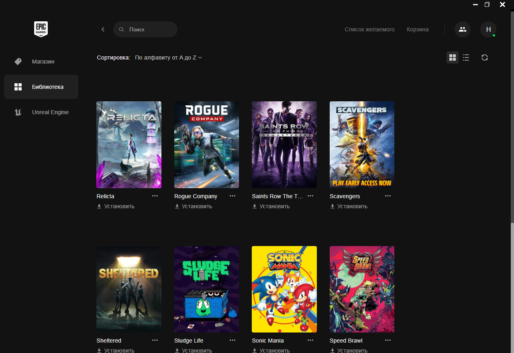Viewport: 514px width, 353px height.
Task: Click the Relicta title text
Action: click(106, 196)
